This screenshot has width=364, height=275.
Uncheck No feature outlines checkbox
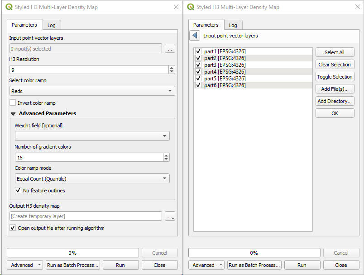[x=18, y=190]
